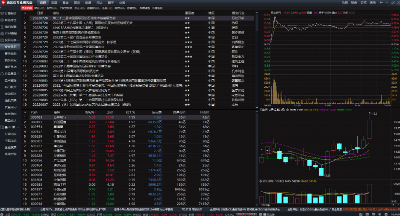Switch to the 股票 top menu tab
Image resolution: width=400 pixels, height=216 pixels.
[54, 3]
